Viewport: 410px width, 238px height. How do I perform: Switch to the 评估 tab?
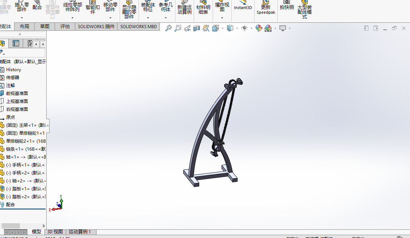(x=65, y=26)
